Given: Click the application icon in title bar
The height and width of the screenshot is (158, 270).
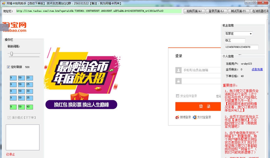Looking at the screenshot, I should coord(4,3).
